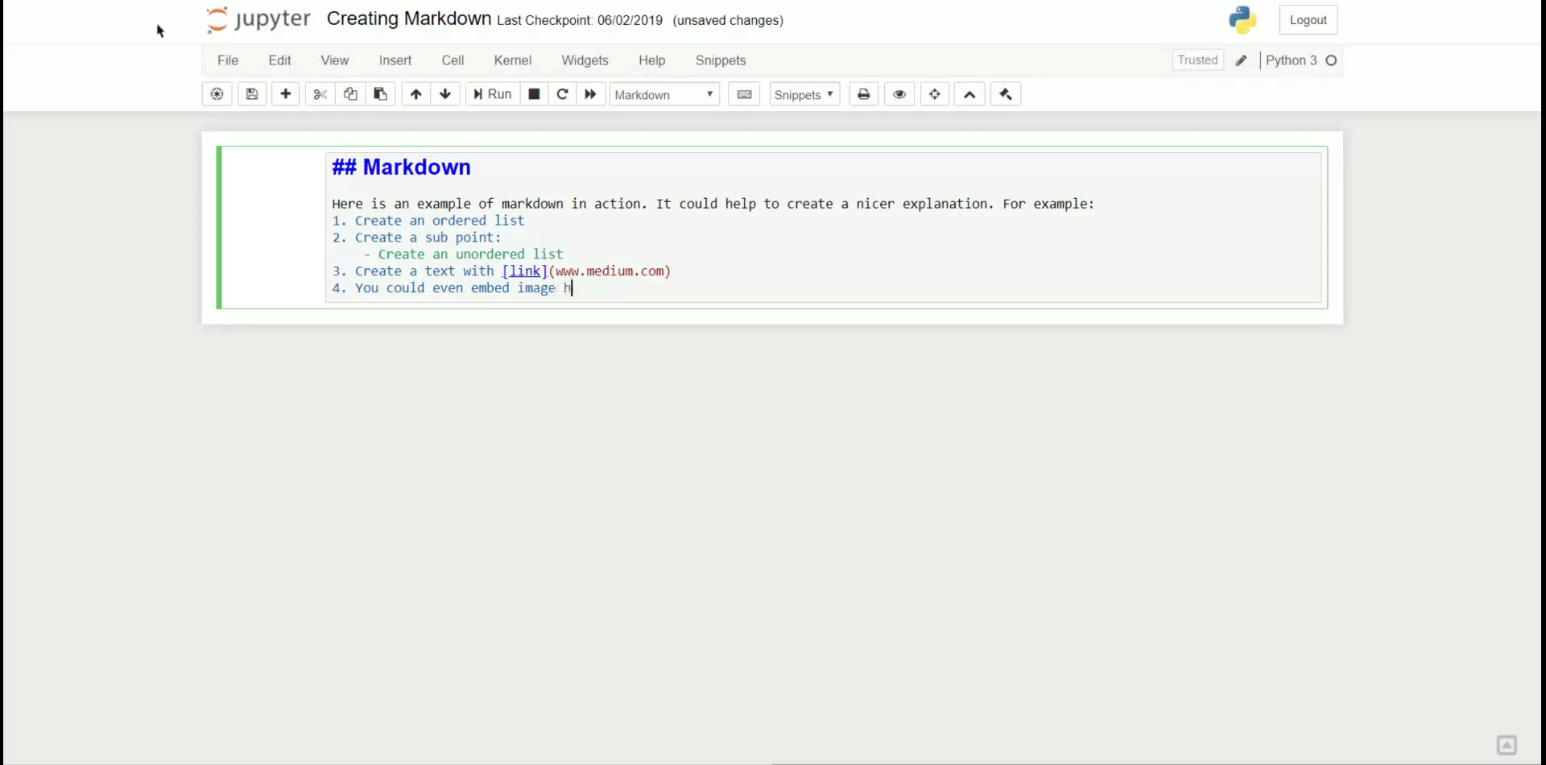Open the cell type dropdown showing Markdown
The image size is (1546, 765).
tap(663, 93)
